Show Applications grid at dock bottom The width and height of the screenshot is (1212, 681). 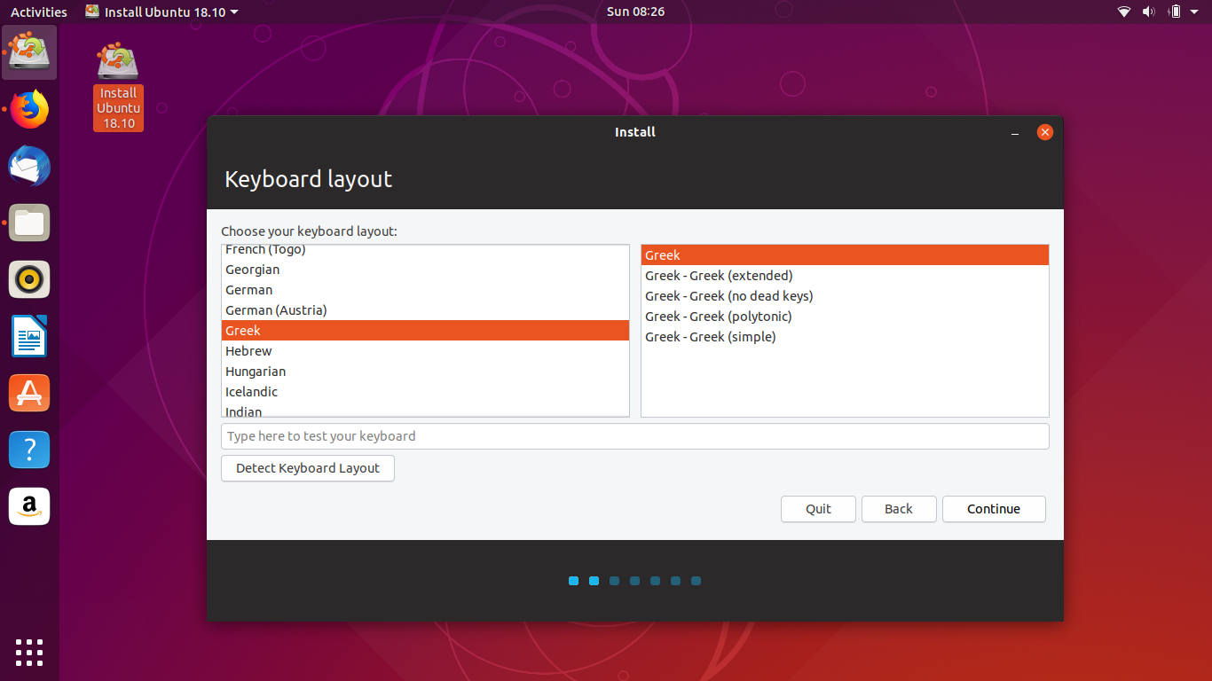coord(29,652)
